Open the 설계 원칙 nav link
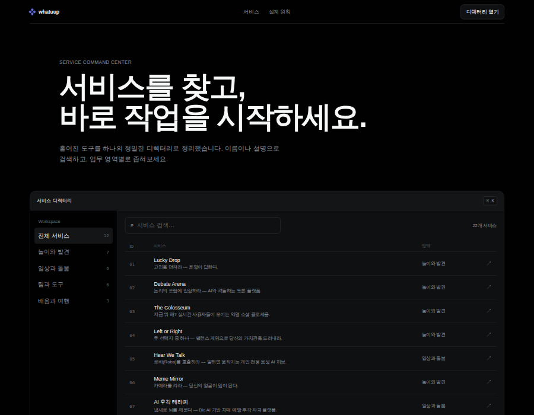 click(279, 12)
